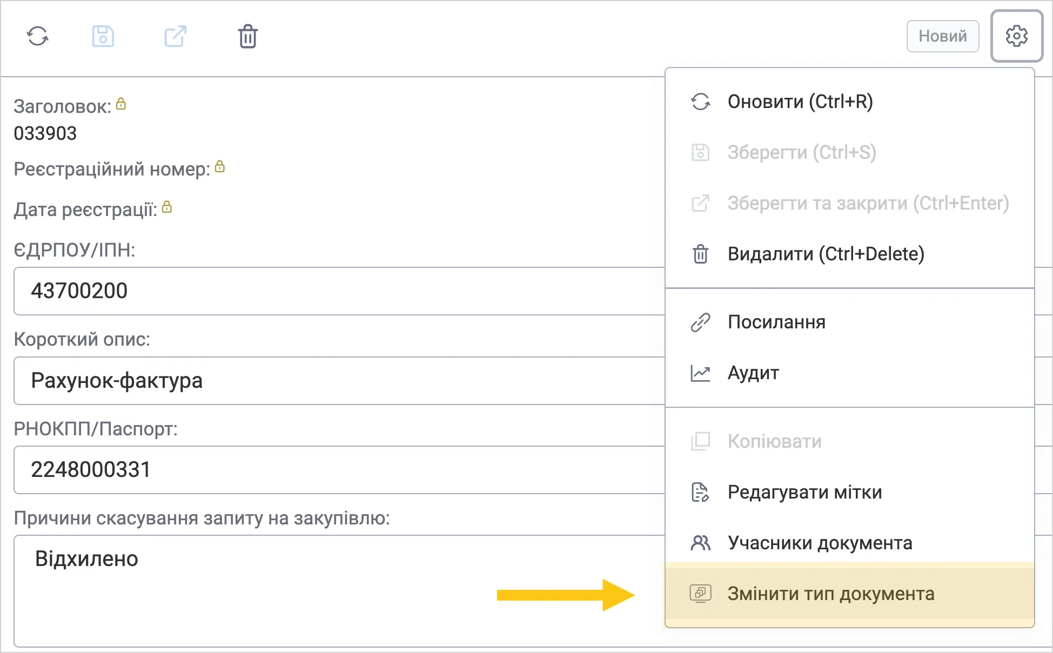The width and height of the screenshot is (1053, 653).
Task: Click the Короткий опис field Рахунок-фактура
Action: click(339, 381)
